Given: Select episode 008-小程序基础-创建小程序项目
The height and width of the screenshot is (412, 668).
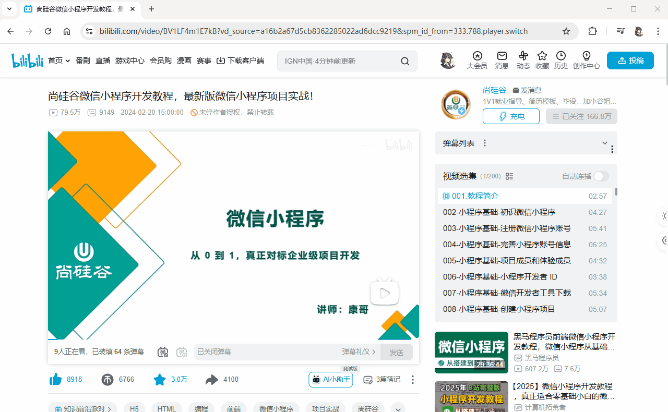Looking at the screenshot, I should pyautogui.click(x=525, y=309).
